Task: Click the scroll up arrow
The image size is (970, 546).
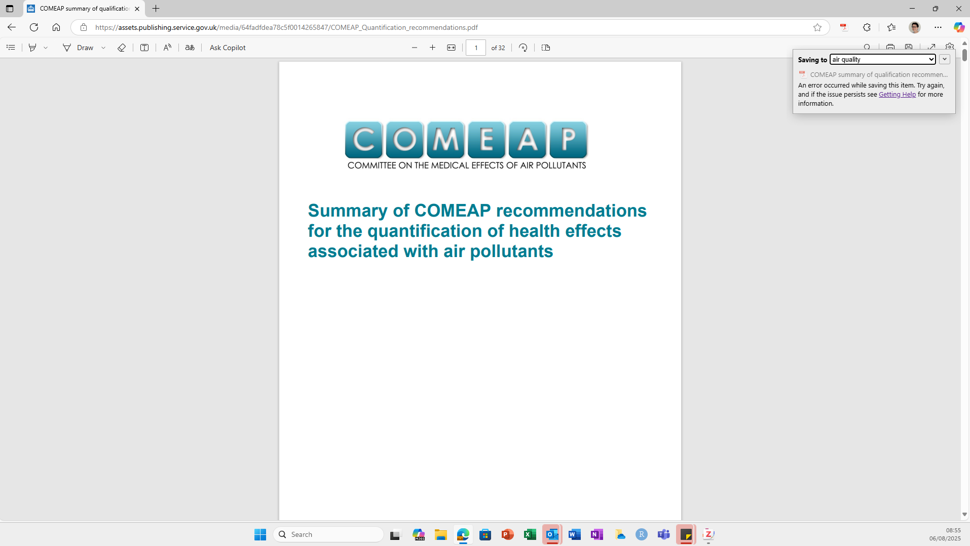Action: [964, 44]
